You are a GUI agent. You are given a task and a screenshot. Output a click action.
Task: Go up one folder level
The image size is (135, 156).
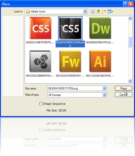(x=98, y=12)
